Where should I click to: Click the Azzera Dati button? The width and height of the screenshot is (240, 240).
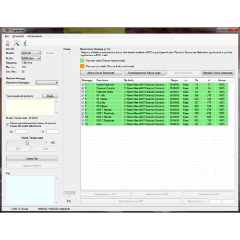[32, 158]
